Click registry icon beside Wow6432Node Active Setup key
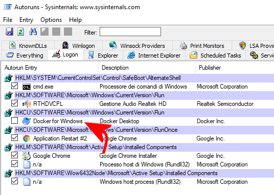Viewport: 274px width, 195px height. pos(9,173)
